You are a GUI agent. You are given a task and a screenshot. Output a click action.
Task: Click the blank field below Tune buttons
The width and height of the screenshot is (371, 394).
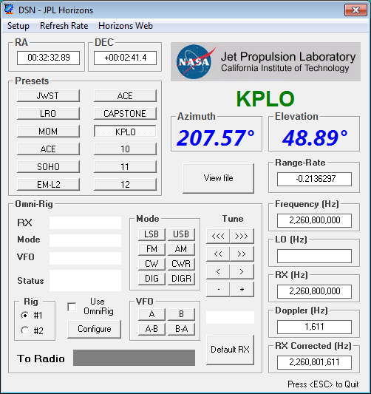230,317
